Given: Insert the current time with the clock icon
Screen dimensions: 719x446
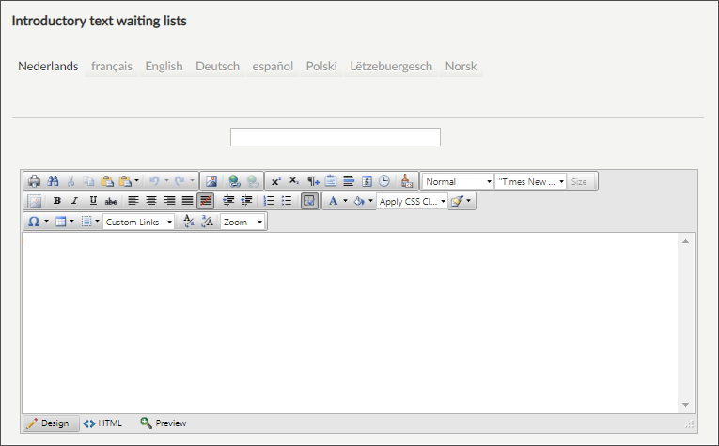Looking at the screenshot, I should [x=384, y=181].
